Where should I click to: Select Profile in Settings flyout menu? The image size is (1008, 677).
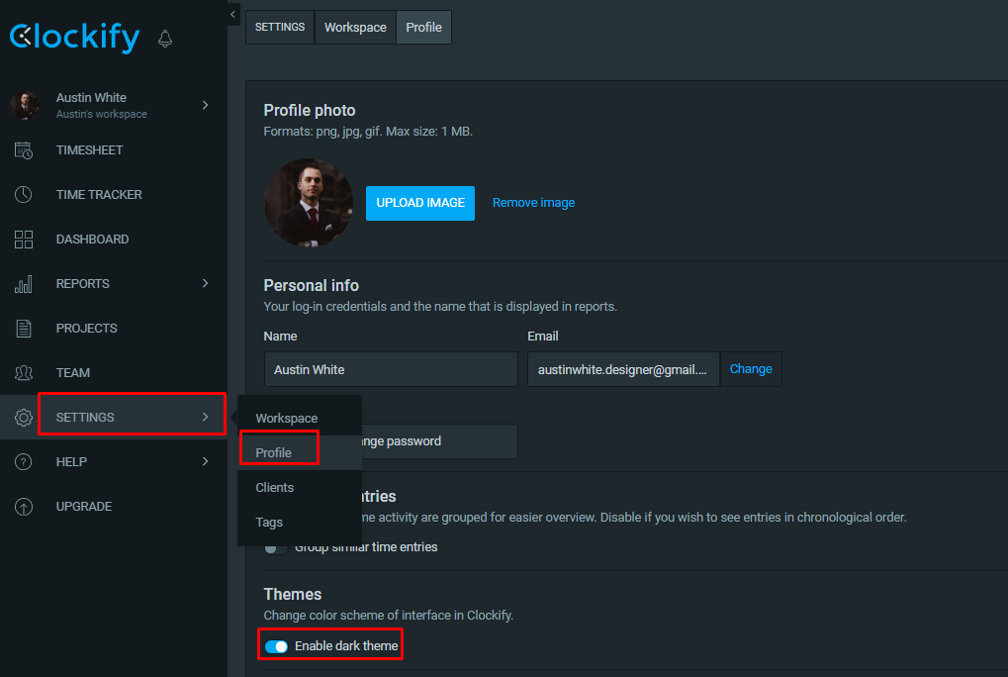pos(273,452)
